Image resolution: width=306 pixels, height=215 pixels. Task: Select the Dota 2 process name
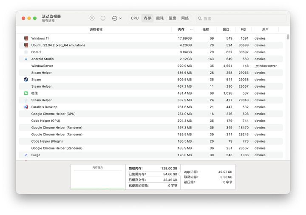pyautogui.click(x=36, y=52)
